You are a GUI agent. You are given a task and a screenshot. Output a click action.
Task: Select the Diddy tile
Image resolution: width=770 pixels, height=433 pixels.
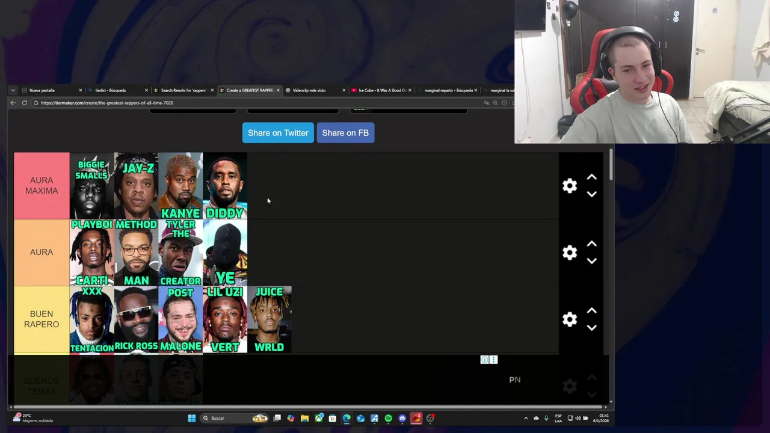click(225, 186)
